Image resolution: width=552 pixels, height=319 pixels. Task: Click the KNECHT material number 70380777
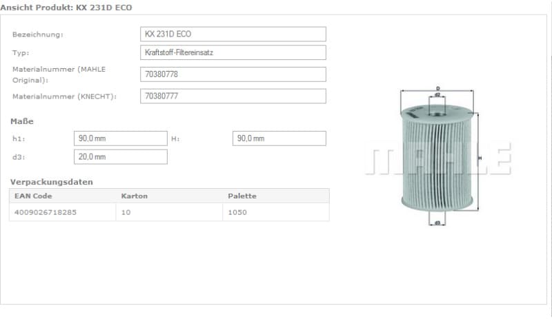click(x=233, y=96)
